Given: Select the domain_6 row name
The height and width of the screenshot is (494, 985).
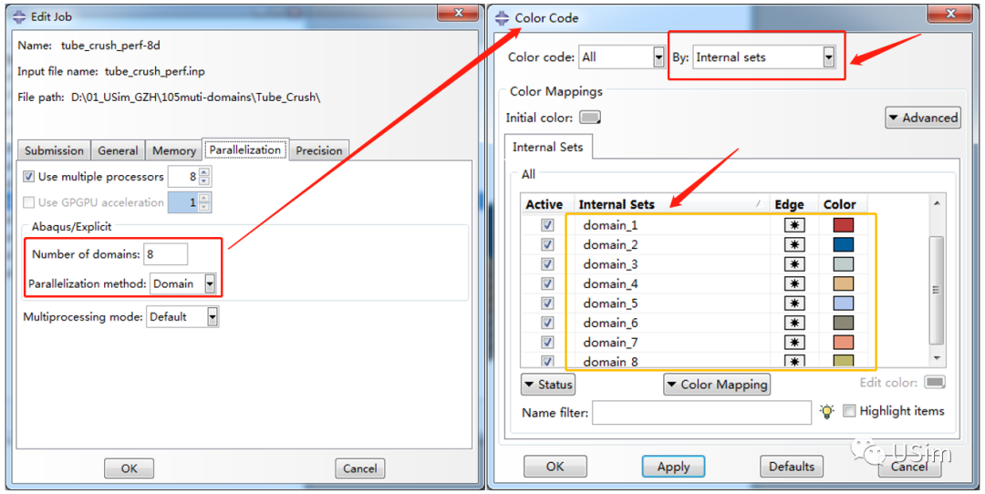Looking at the screenshot, I should 610,323.
